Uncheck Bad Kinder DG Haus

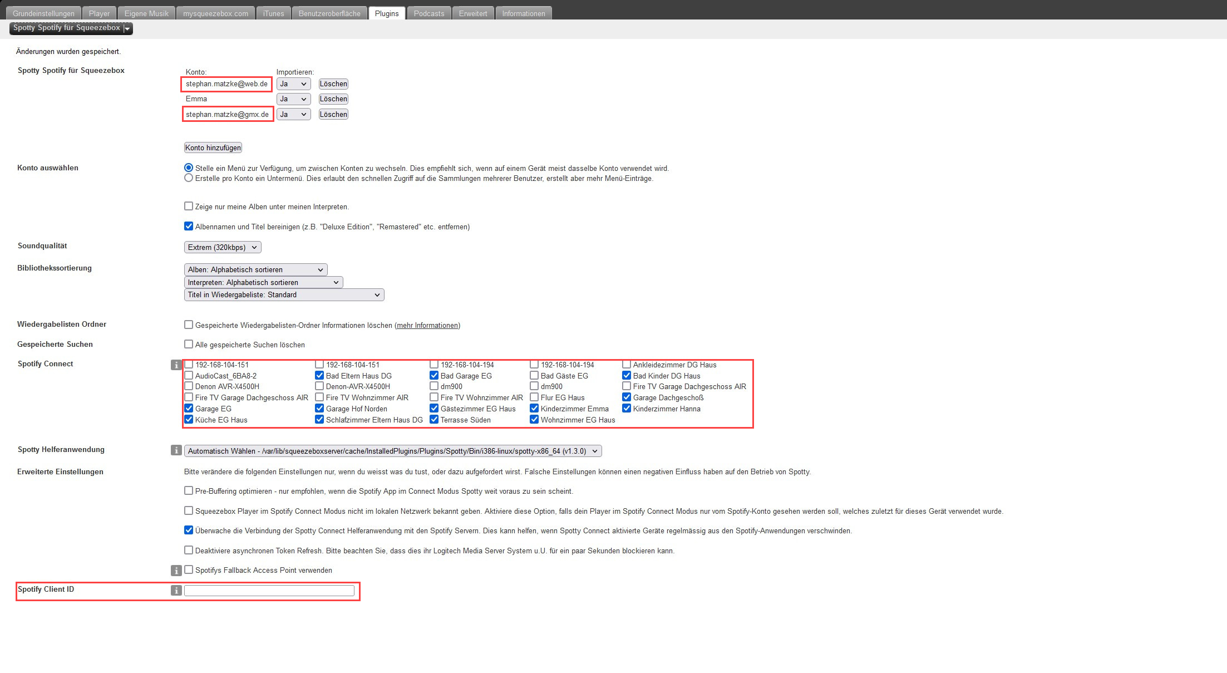click(x=627, y=375)
